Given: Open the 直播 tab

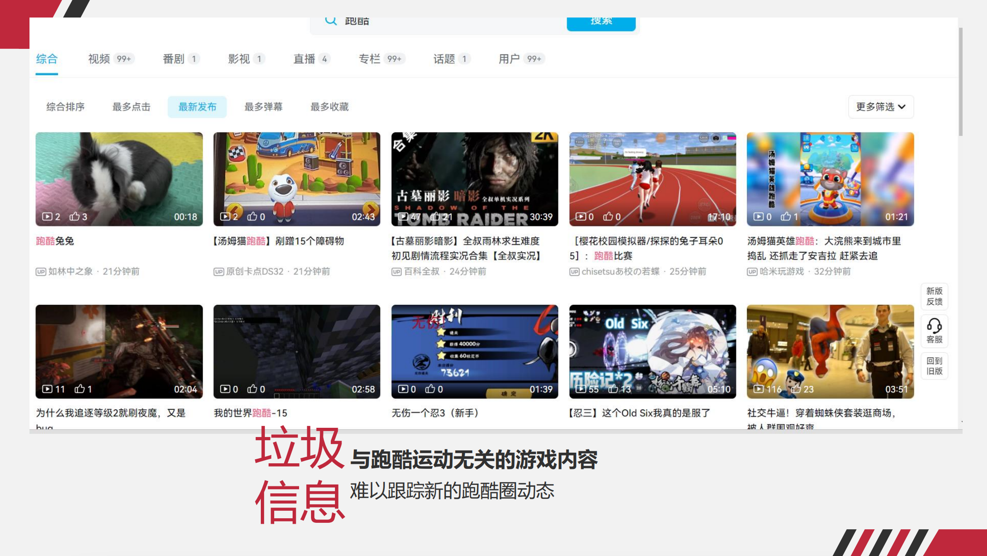Looking at the screenshot, I should 304,59.
